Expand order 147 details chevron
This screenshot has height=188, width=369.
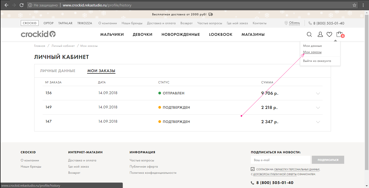(318, 122)
